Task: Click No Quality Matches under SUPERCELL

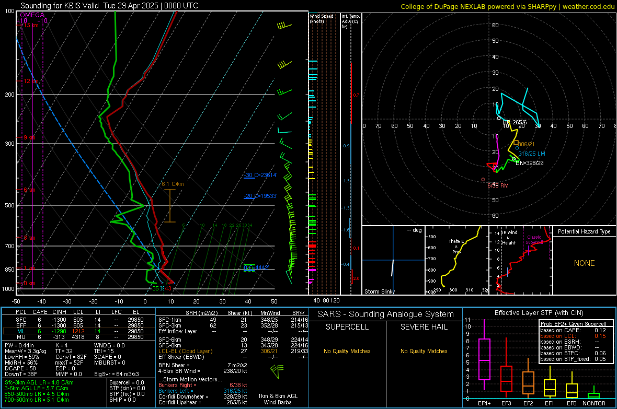Action: click(347, 351)
